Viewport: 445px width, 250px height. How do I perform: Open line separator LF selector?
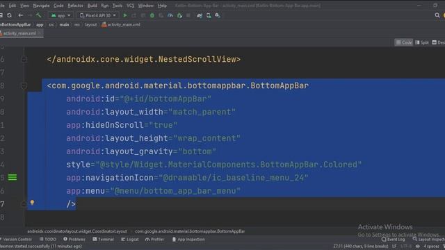click(x=394, y=247)
